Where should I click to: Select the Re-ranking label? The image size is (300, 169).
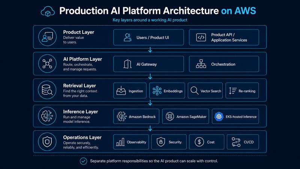click(247, 91)
